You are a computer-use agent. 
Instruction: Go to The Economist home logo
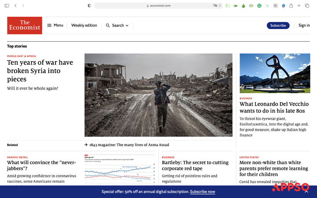[25, 26]
